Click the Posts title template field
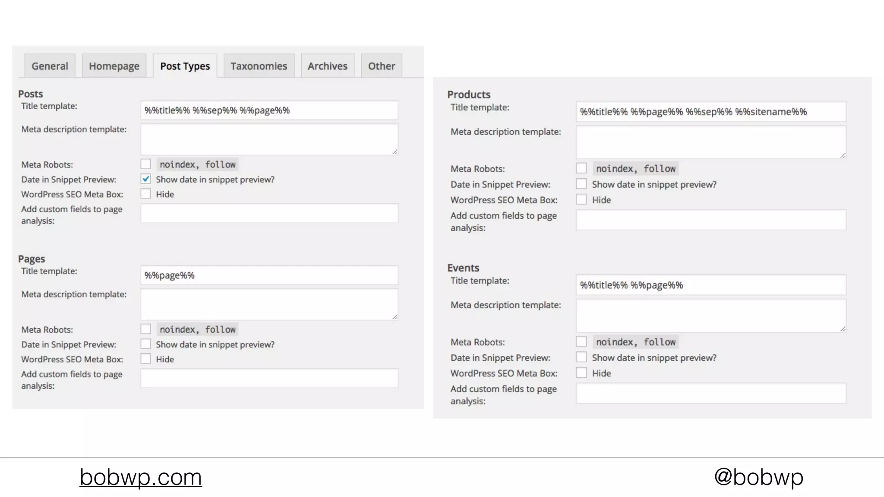The image size is (884, 497). tap(269, 110)
